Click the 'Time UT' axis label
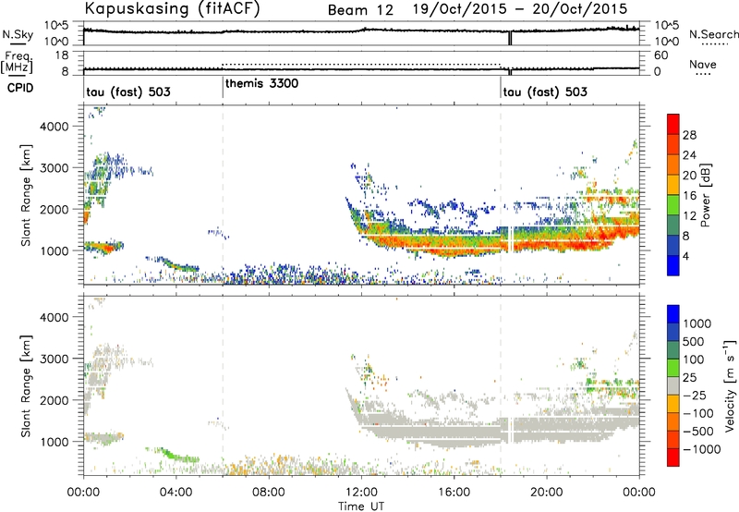Image resolution: width=739 pixels, height=512 pixels. point(361,506)
